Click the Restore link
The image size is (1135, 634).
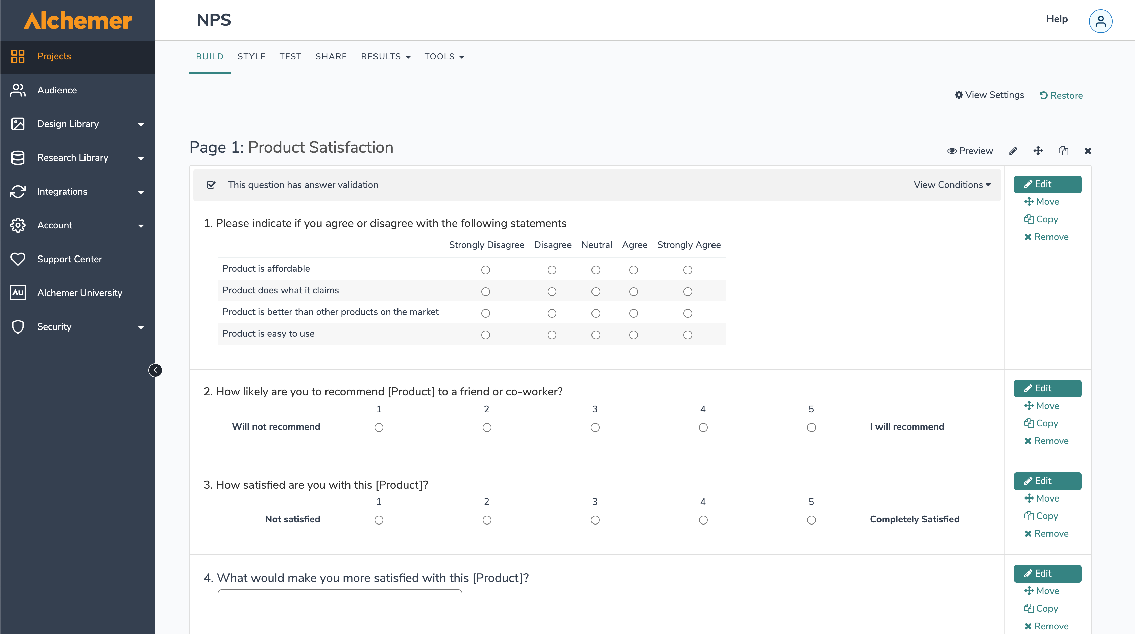point(1061,96)
